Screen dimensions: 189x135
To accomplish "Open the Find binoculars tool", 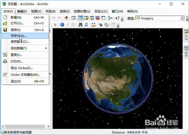I will pos(80,25).
